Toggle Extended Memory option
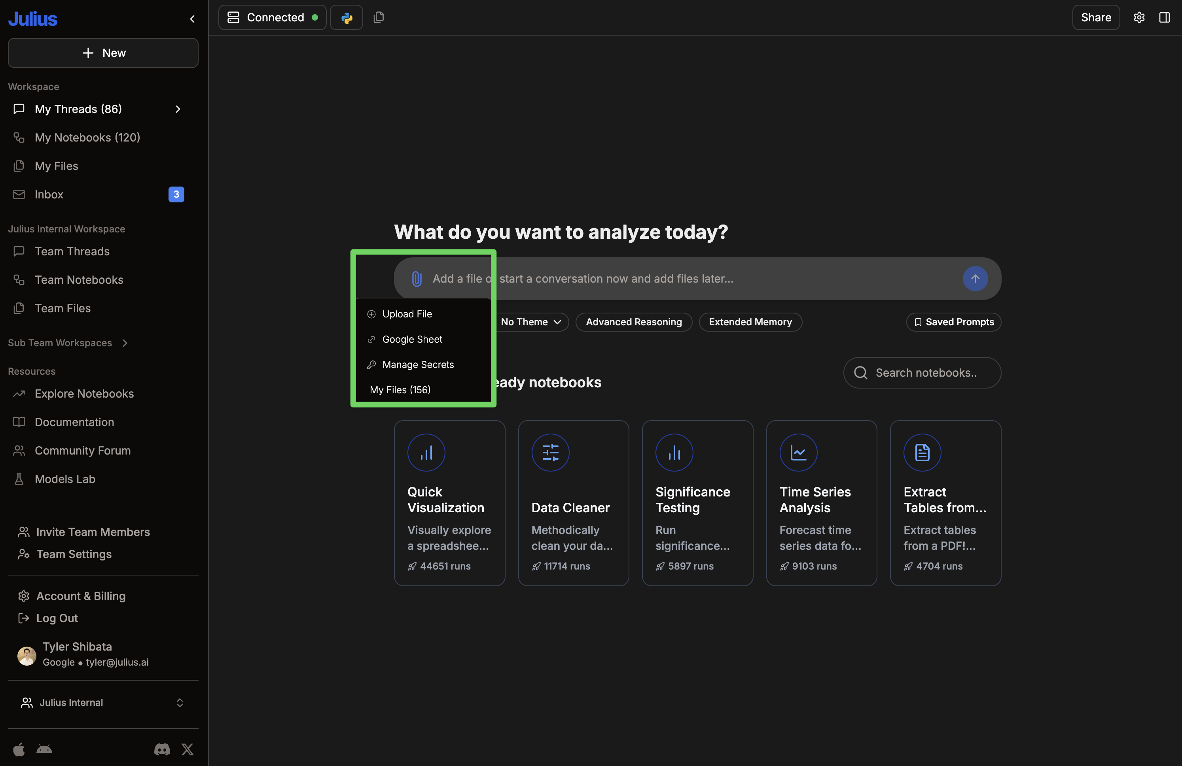Viewport: 1182px width, 766px height. [750, 322]
